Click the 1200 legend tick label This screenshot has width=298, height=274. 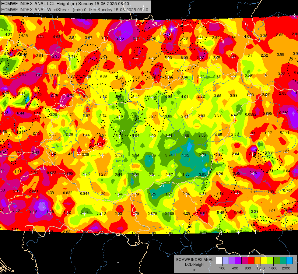click(261, 268)
